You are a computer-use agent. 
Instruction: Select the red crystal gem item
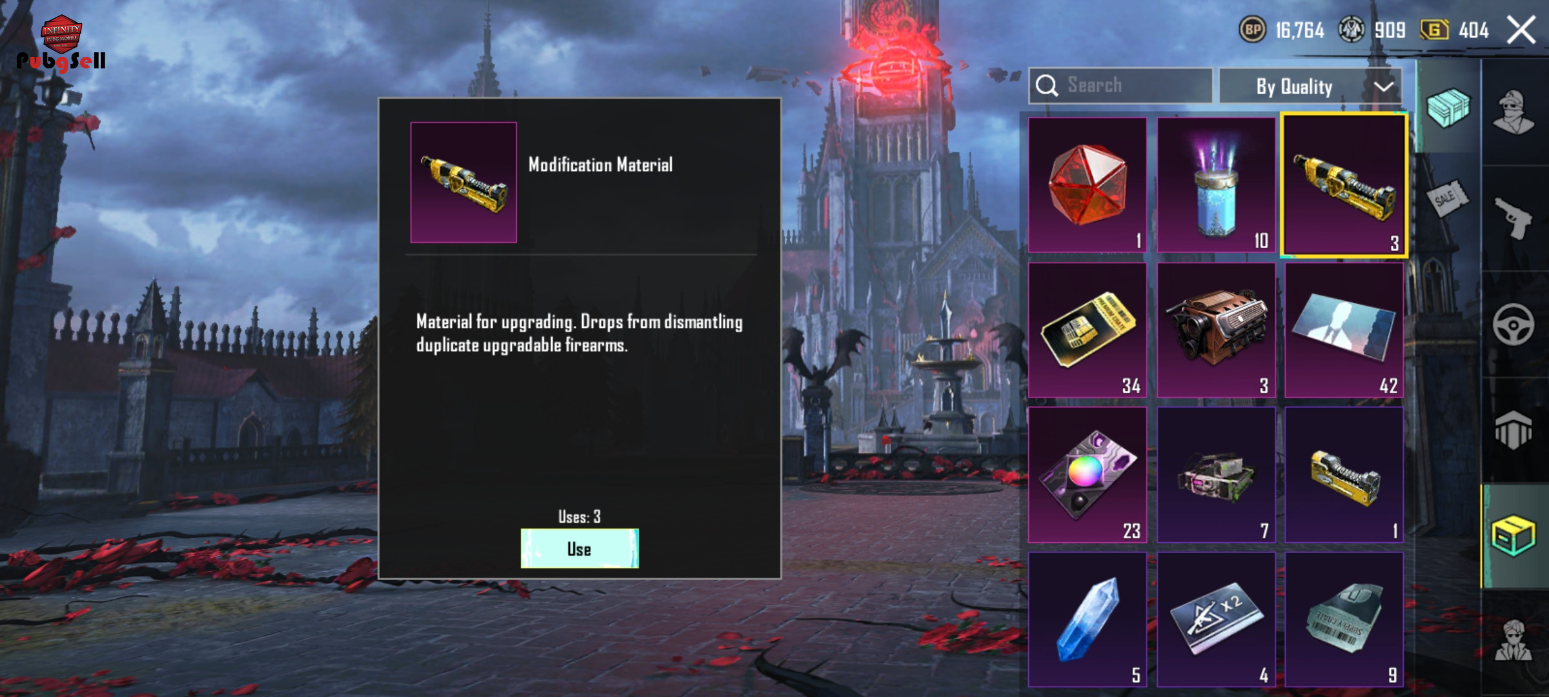pyautogui.click(x=1088, y=185)
